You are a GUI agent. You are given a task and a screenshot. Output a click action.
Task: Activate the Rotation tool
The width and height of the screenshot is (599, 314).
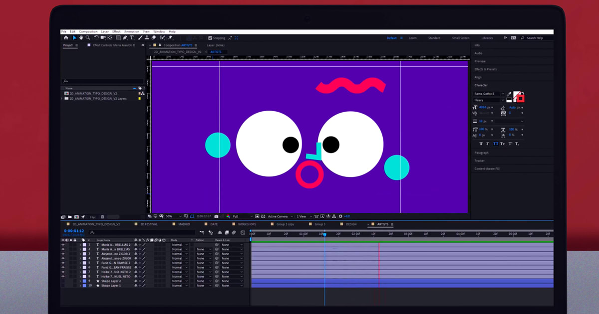pyautogui.click(x=96, y=37)
